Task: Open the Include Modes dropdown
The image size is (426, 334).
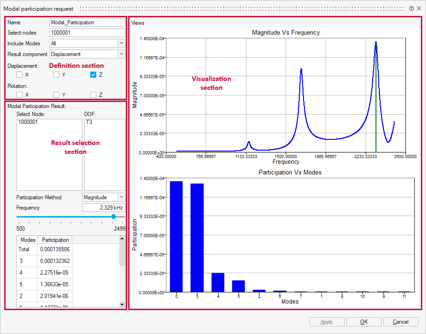Action: tap(122, 44)
